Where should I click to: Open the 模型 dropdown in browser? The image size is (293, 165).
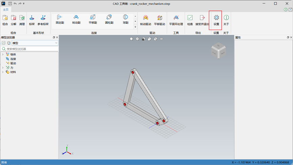click(35, 43)
